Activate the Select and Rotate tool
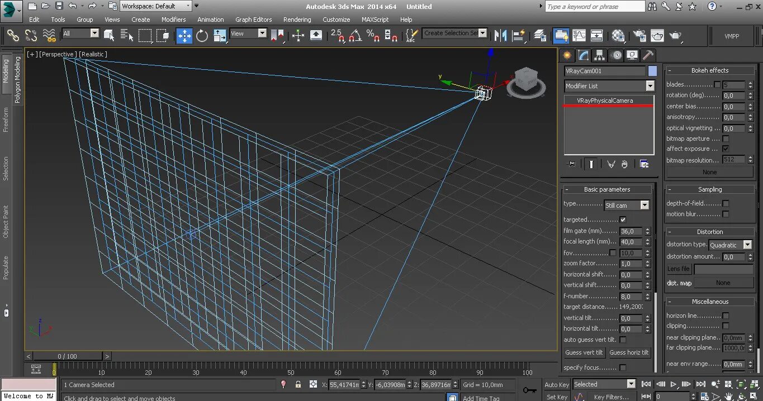Viewport: 763px width, 401px height. point(202,36)
